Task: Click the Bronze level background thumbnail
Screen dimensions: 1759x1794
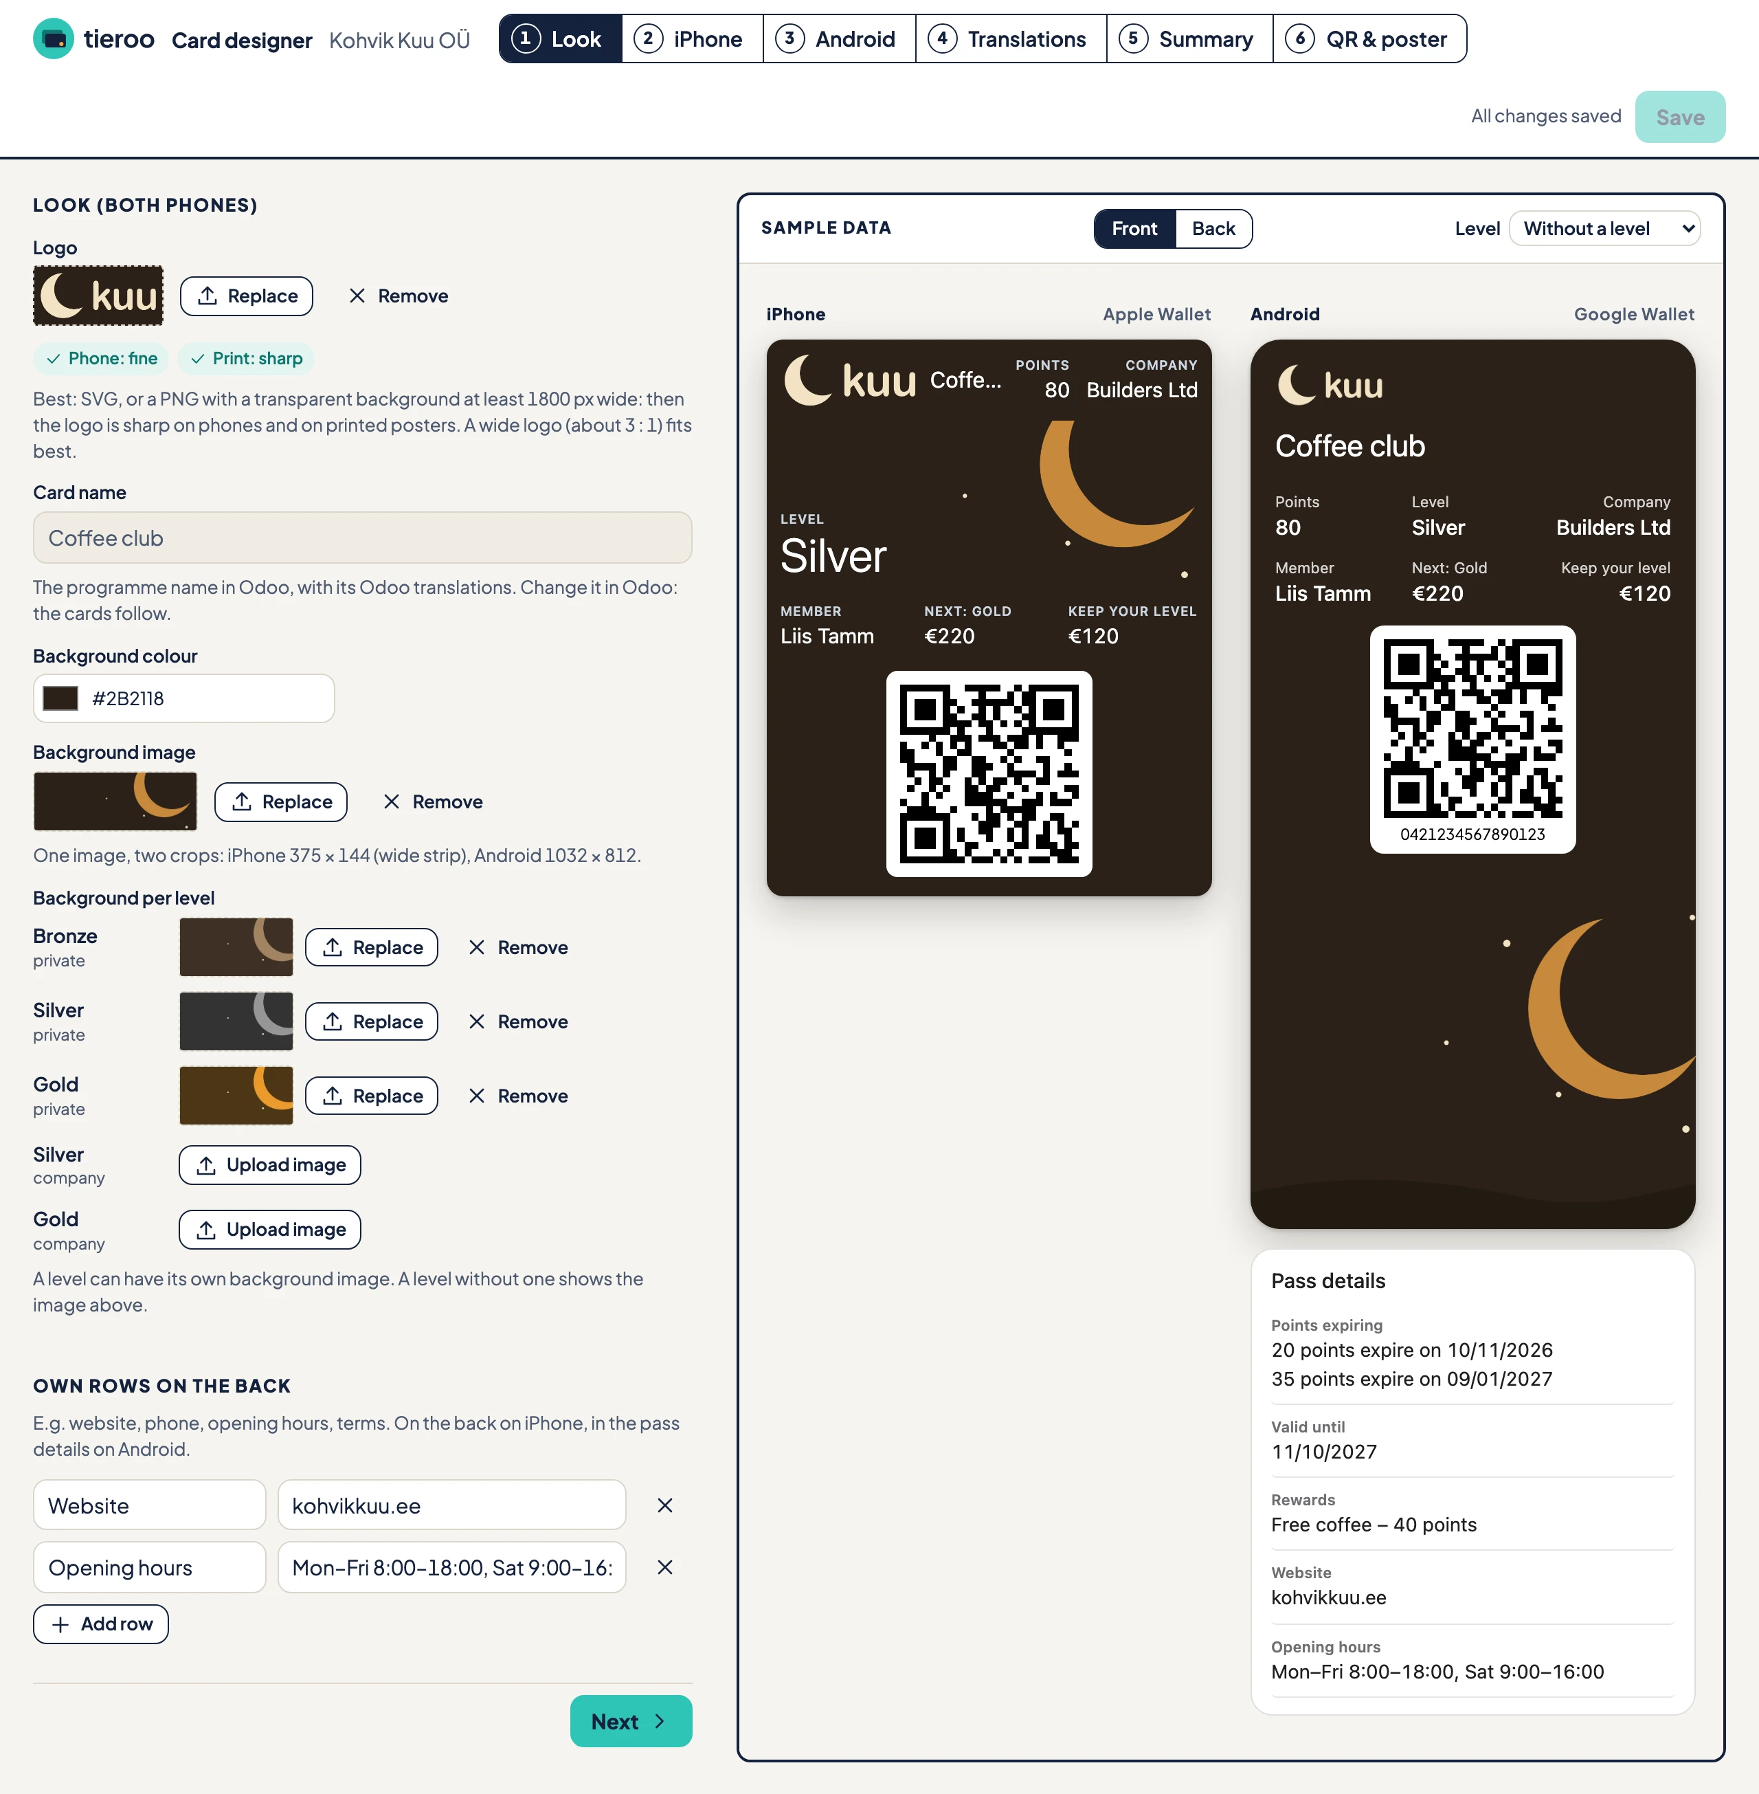Action: [x=236, y=947]
